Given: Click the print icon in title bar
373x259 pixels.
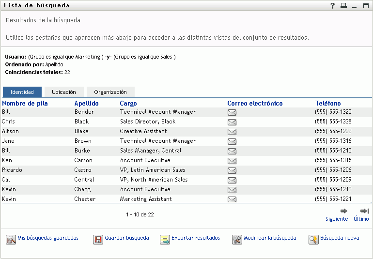Looking at the screenshot, I should click(x=343, y=6).
